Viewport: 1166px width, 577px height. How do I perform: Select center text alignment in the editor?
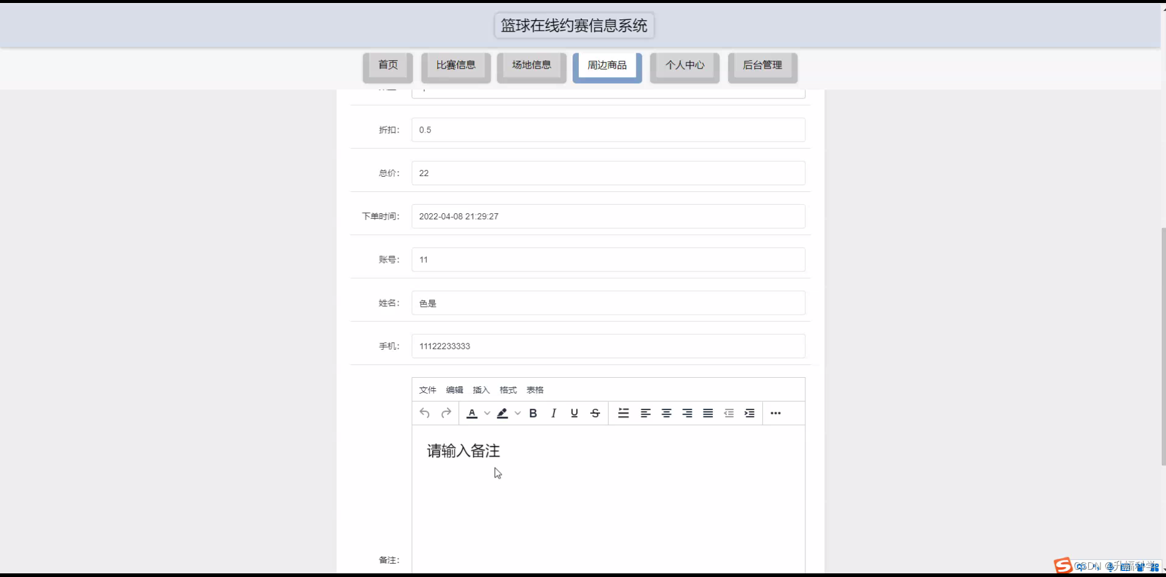[666, 413]
